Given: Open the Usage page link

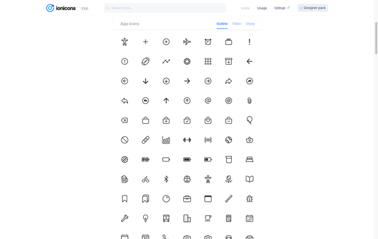Looking at the screenshot, I should coord(262,8).
